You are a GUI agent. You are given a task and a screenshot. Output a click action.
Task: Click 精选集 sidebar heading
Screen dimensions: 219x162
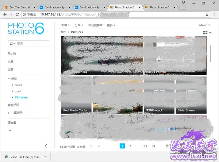point(12,123)
